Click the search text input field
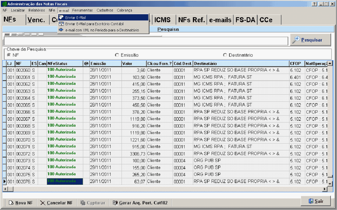Image resolution: width=337 pixels, height=210 pixels. [x=146, y=41]
